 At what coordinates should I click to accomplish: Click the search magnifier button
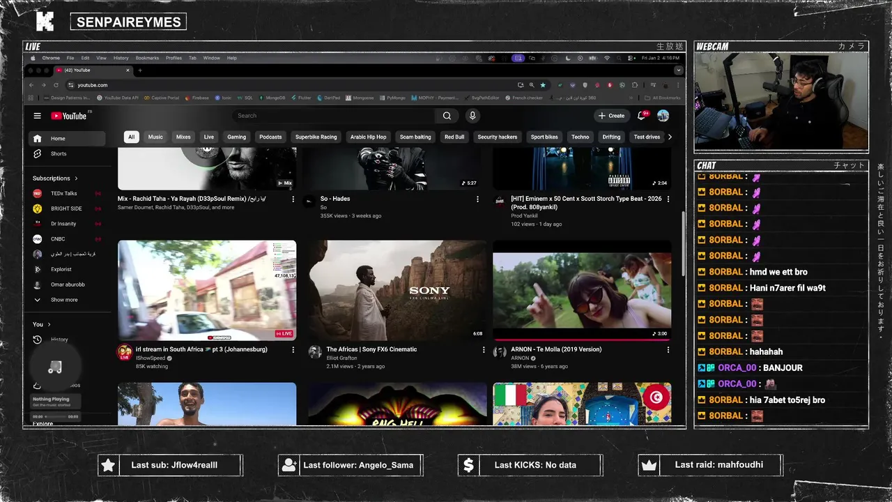pyautogui.click(x=447, y=116)
